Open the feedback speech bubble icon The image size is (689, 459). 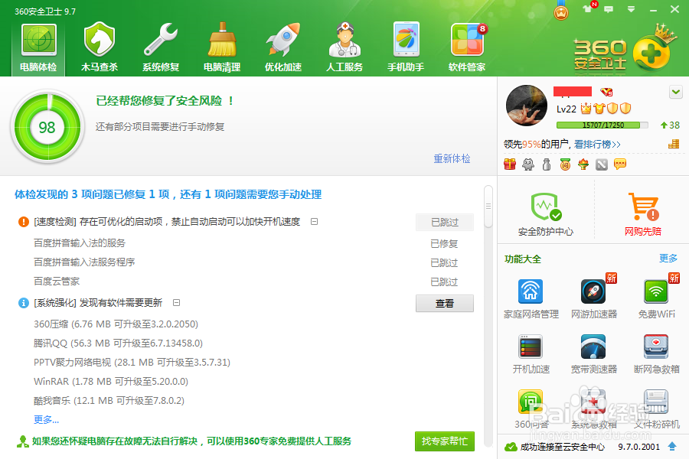point(609,9)
